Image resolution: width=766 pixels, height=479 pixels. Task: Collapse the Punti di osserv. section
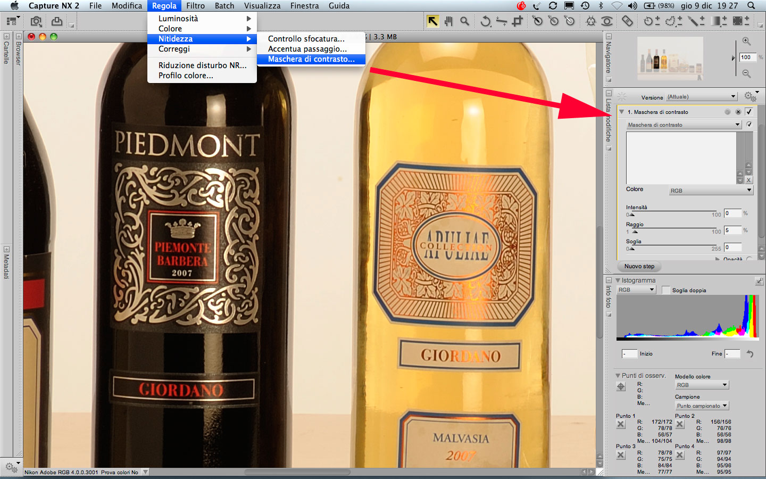(618, 376)
